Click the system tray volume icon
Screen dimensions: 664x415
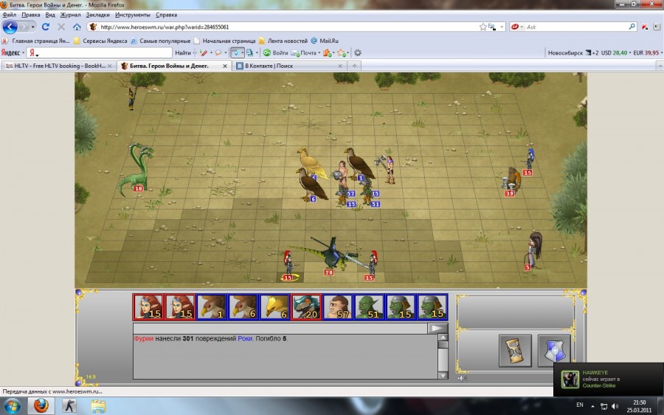point(615,406)
